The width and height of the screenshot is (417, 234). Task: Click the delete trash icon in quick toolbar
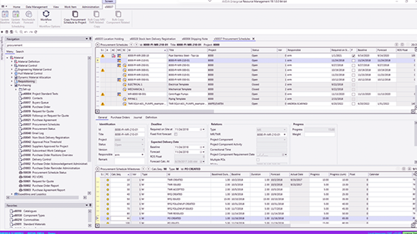[7, 32]
